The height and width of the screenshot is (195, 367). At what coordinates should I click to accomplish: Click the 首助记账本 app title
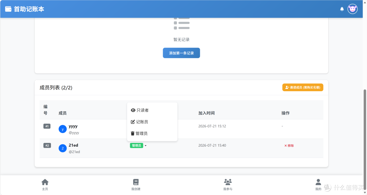tap(29, 9)
